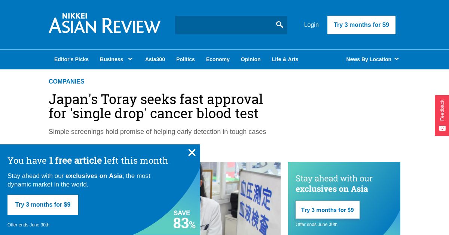Click the Toray article headline
Image resolution: width=449 pixels, height=235 pixels.
[x=156, y=106]
